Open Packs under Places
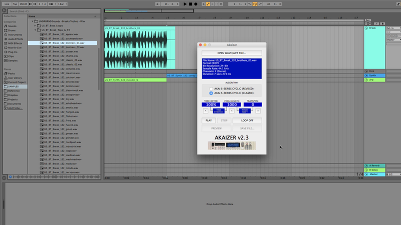 pos(11,73)
